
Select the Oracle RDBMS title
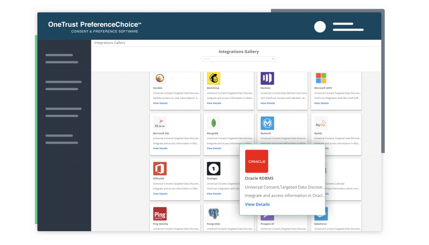click(x=259, y=178)
